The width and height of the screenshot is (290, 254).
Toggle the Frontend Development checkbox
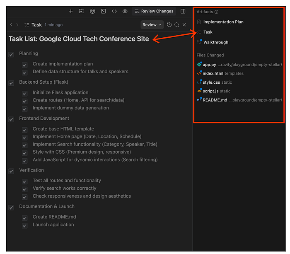11,119
